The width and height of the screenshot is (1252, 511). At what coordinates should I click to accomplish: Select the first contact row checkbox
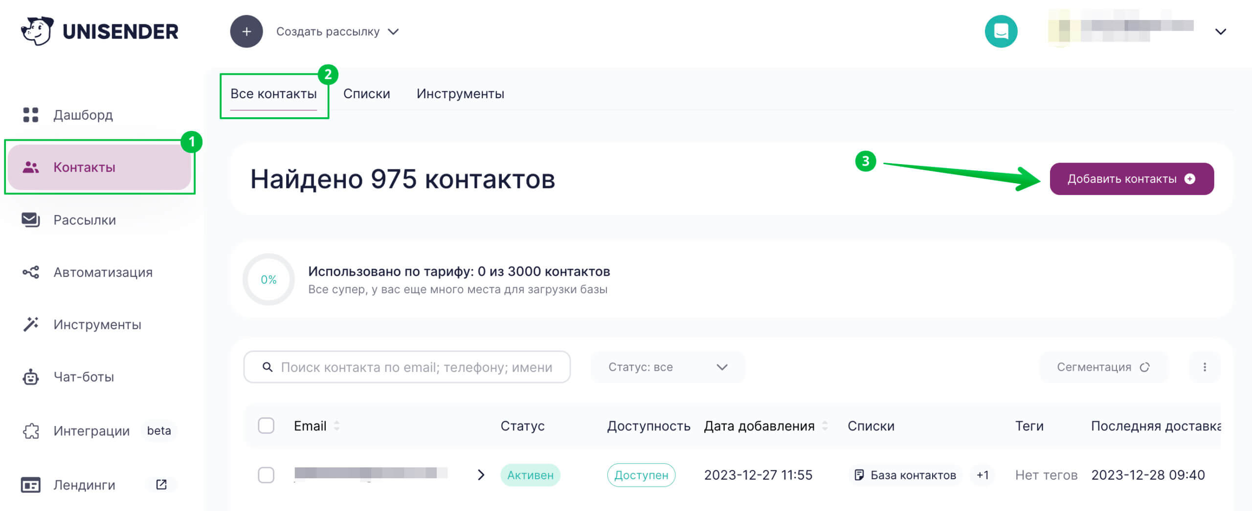267,474
